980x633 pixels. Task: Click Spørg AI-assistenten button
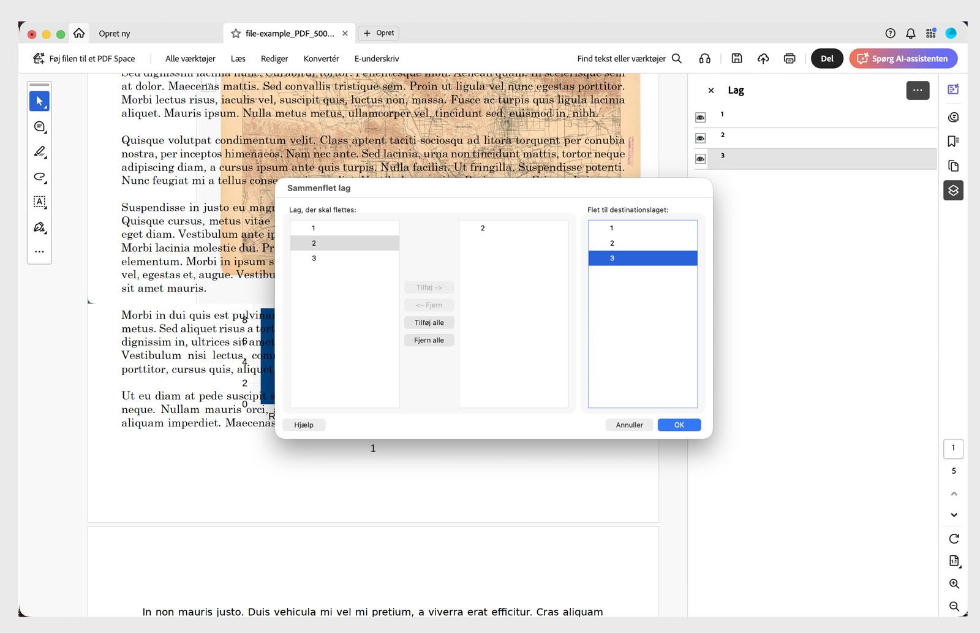[x=903, y=59]
